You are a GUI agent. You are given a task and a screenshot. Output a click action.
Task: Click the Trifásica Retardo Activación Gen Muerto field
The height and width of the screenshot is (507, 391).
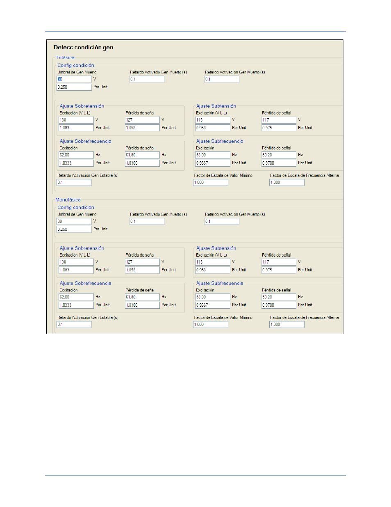[222, 79]
